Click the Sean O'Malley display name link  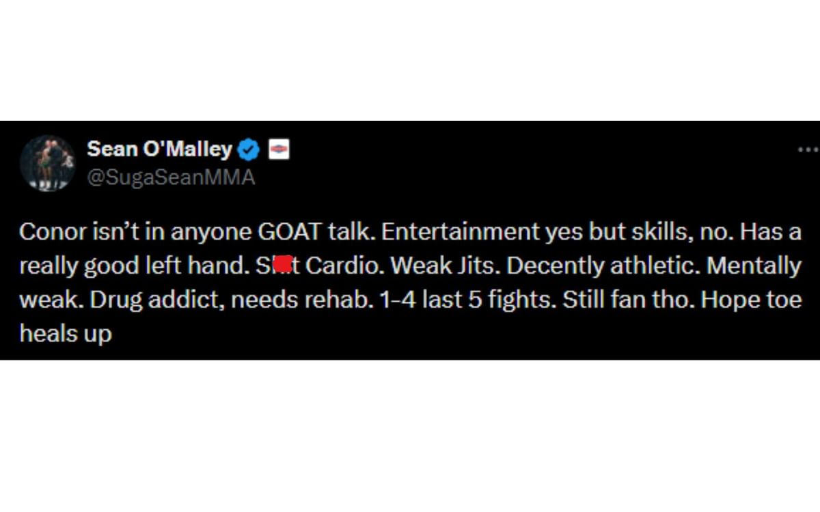coord(159,150)
